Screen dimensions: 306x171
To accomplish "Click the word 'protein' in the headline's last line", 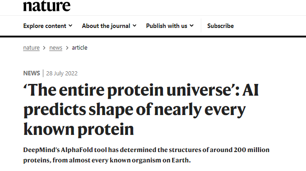I will (106, 130).
